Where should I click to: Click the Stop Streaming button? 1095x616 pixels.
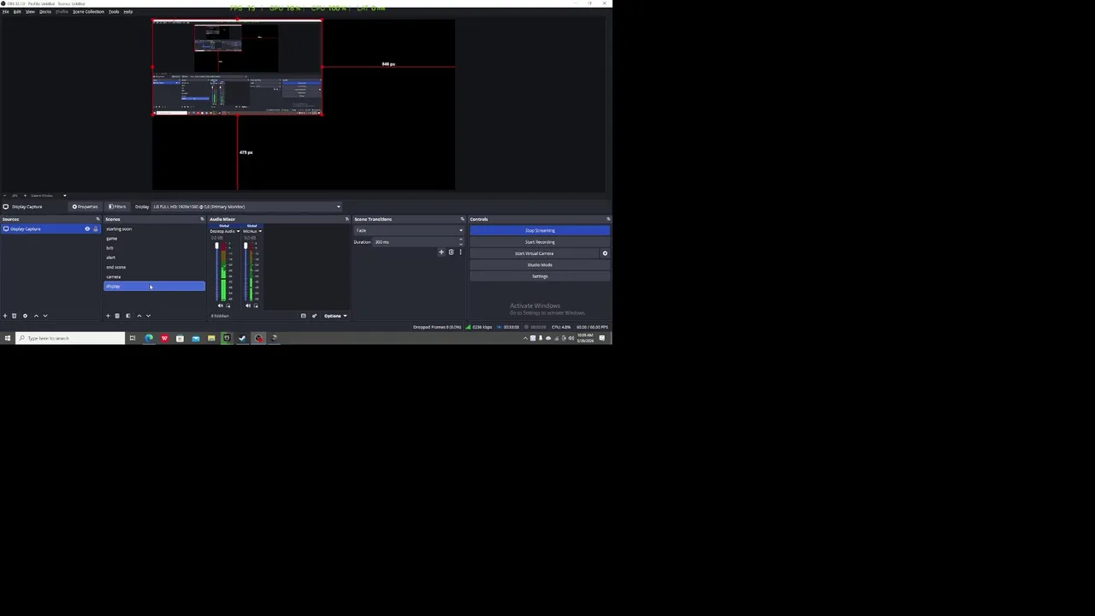(x=540, y=230)
